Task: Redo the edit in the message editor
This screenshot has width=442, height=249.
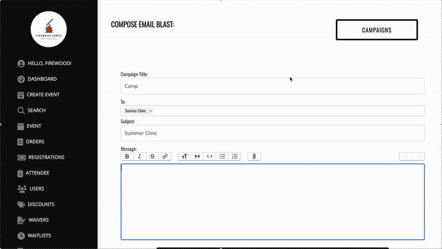Action: point(418,156)
